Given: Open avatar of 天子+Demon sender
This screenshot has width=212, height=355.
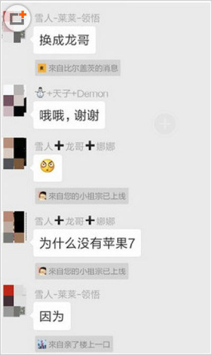Looking at the screenshot, I should tap(15, 100).
